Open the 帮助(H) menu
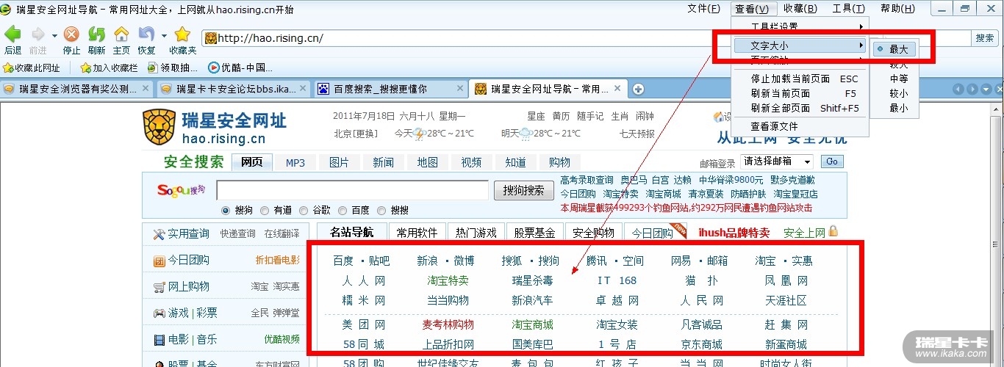The height and width of the screenshot is (367, 1004). point(897,9)
